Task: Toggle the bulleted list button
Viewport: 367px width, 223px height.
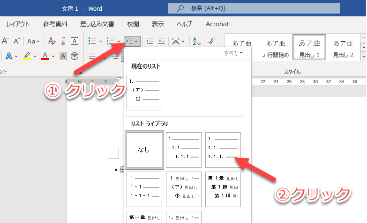Action: [92, 41]
